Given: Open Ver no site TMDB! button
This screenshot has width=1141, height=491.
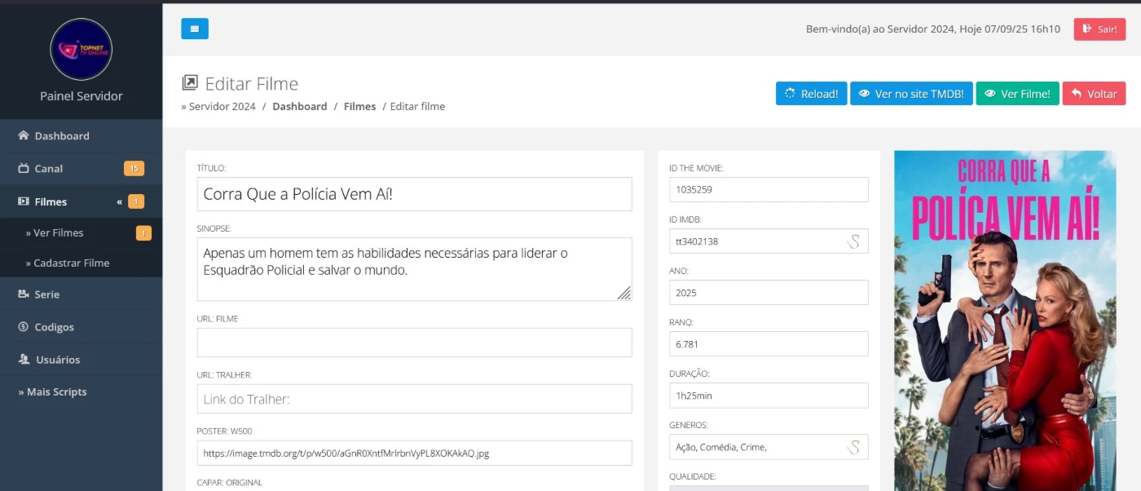Looking at the screenshot, I should [x=911, y=94].
